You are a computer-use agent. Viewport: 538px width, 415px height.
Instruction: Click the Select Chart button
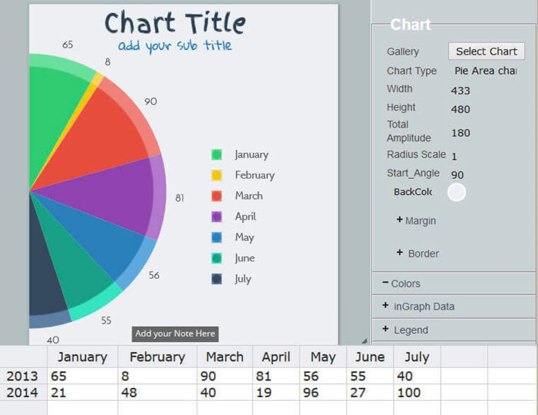coord(486,51)
